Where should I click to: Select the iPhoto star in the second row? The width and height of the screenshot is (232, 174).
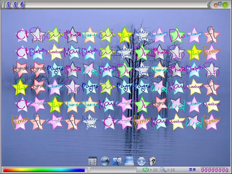coord(159,52)
